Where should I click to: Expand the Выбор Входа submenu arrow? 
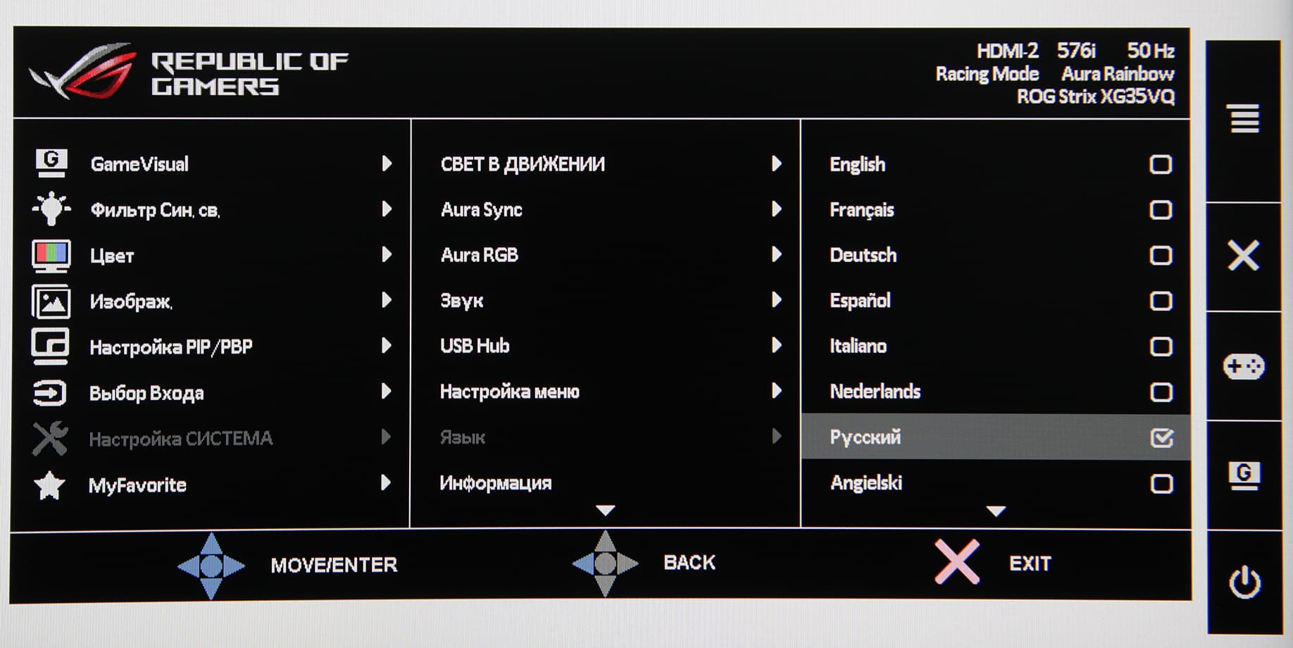coord(386,392)
